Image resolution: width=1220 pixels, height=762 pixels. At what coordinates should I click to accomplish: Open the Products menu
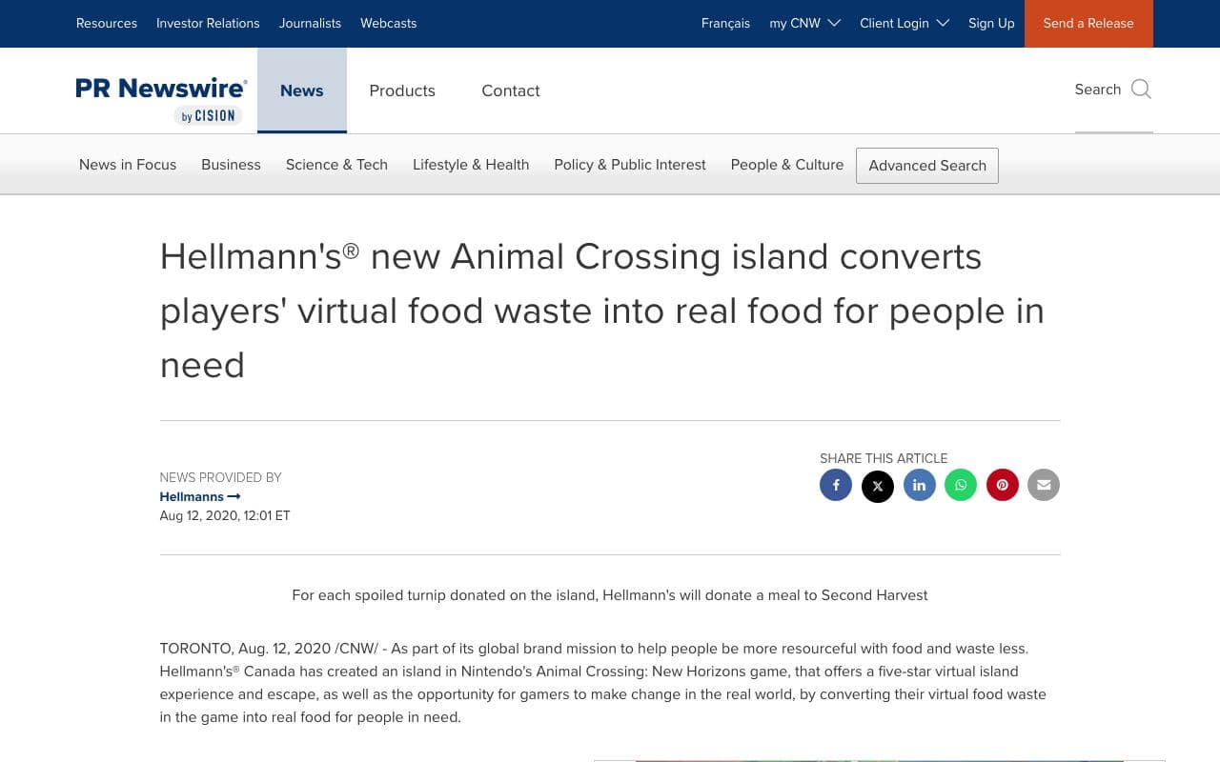pyautogui.click(x=402, y=90)
